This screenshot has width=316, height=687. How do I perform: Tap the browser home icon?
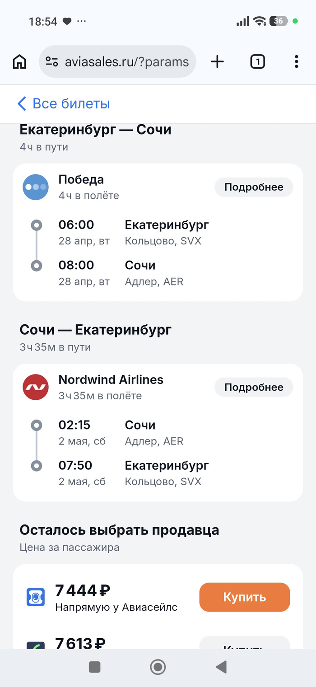(19, 62)
